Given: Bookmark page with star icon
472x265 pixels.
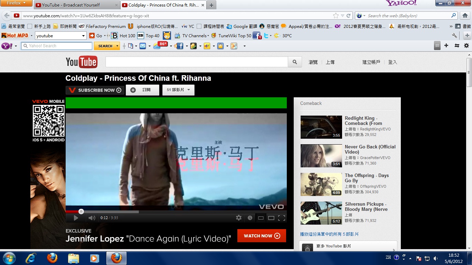Looking at the screenshot, I should point(336,16).
